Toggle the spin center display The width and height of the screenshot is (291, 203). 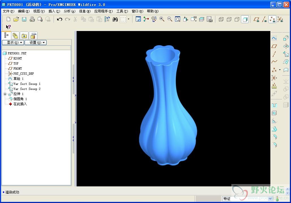pos(146,19)
